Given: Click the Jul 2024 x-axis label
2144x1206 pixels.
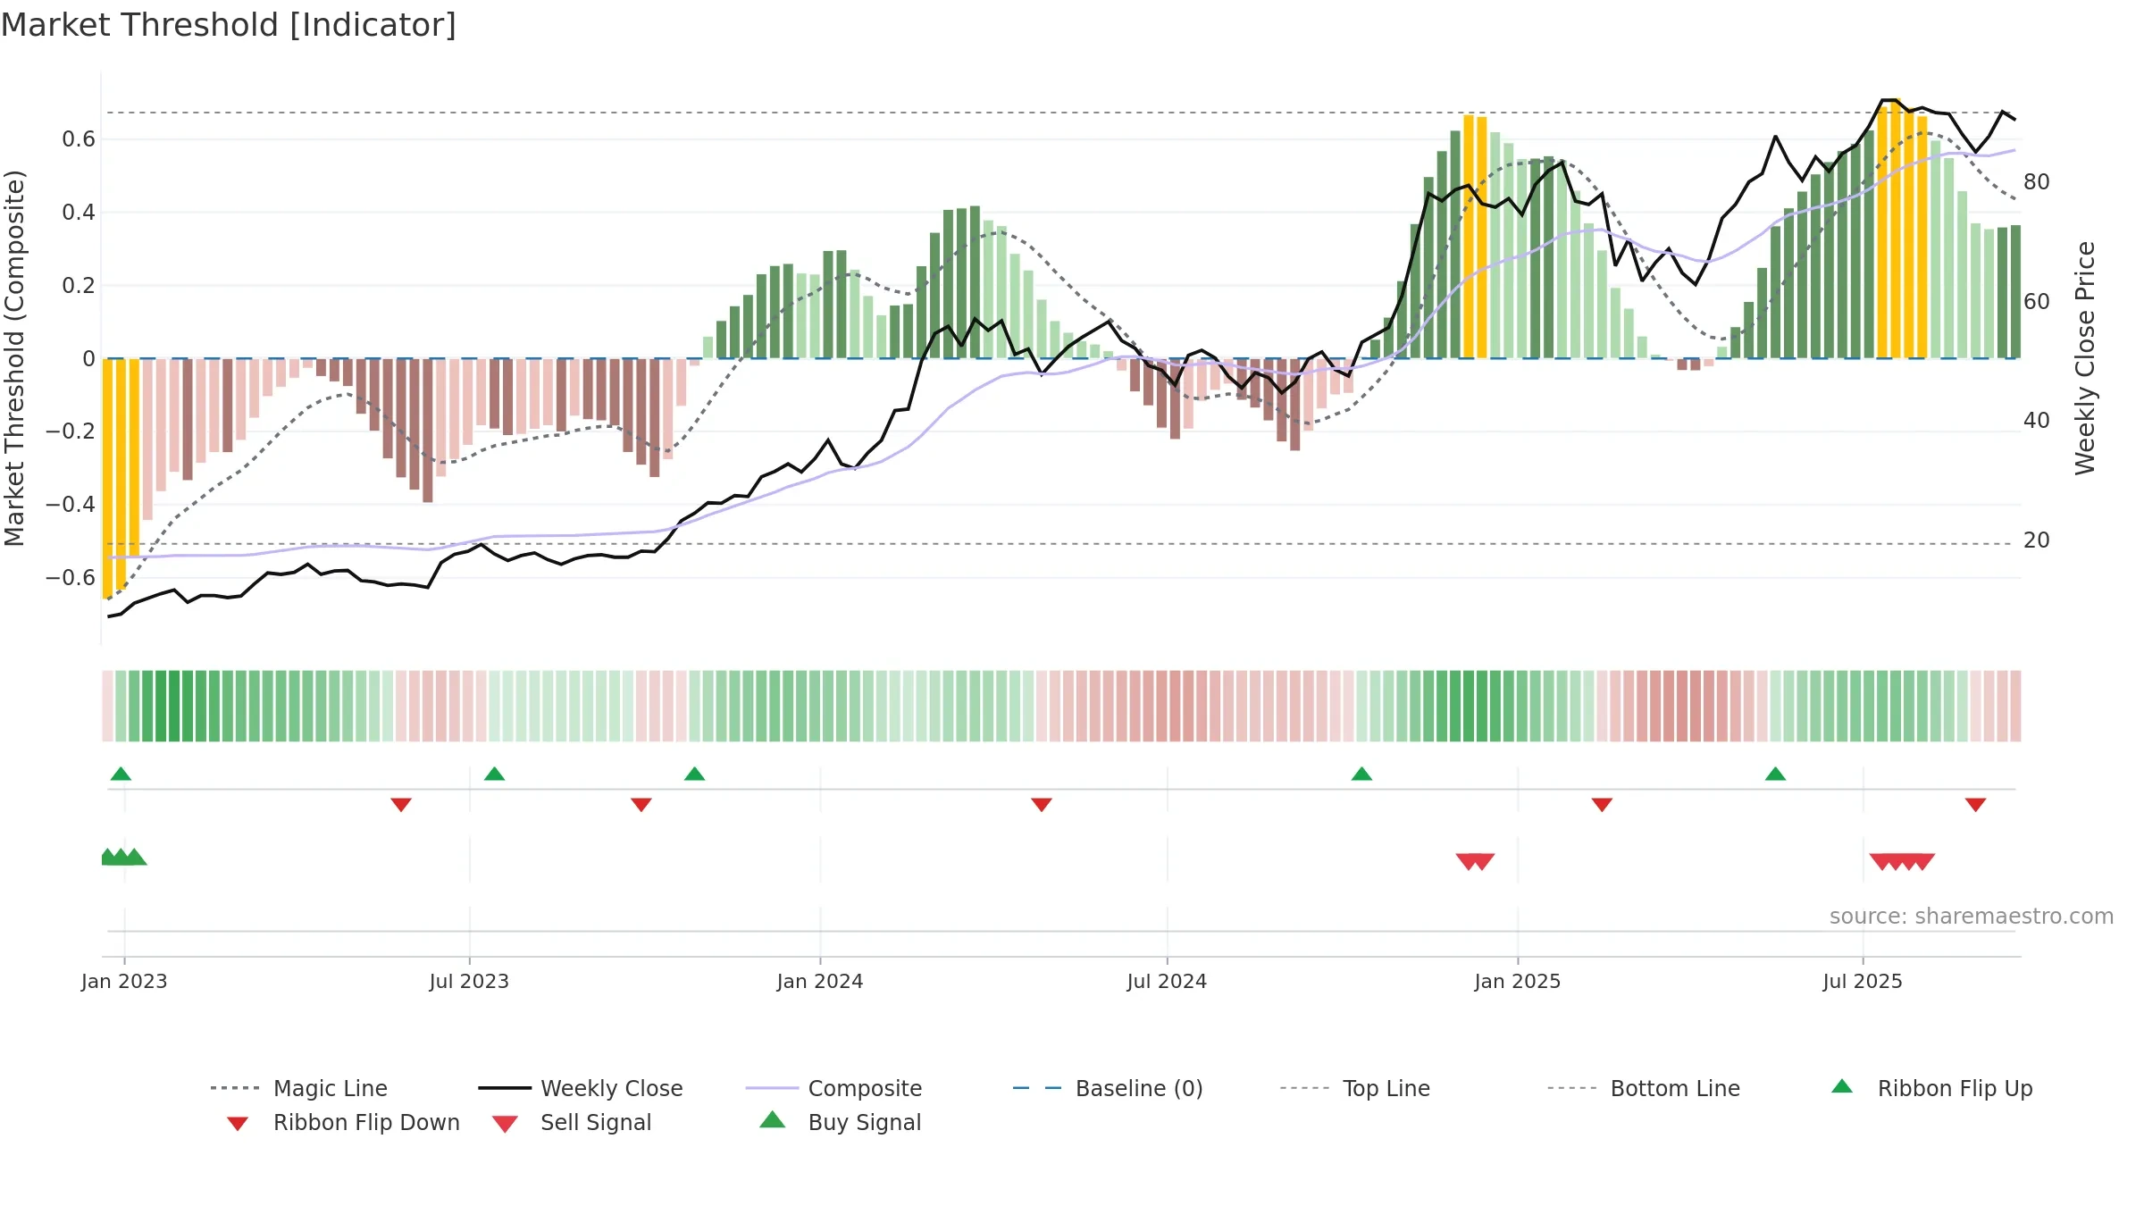Looking at the screenshot, I should [x=1167, y=981].
